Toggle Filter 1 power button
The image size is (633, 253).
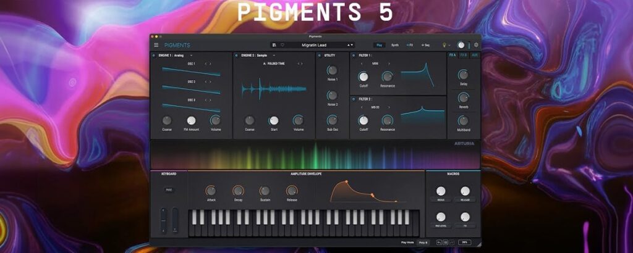(x=354, y=56)
